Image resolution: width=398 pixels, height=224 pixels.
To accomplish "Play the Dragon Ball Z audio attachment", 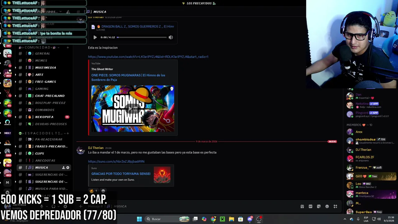I will point(95,37).
